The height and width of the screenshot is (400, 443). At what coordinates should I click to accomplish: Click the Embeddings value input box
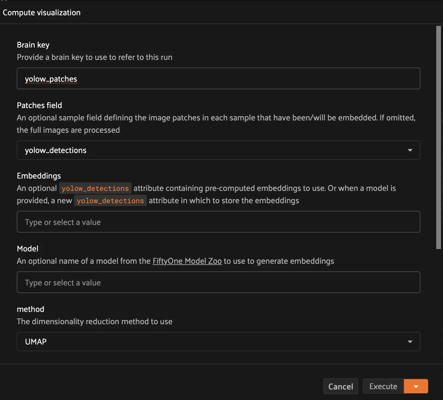tap(218, 222)
